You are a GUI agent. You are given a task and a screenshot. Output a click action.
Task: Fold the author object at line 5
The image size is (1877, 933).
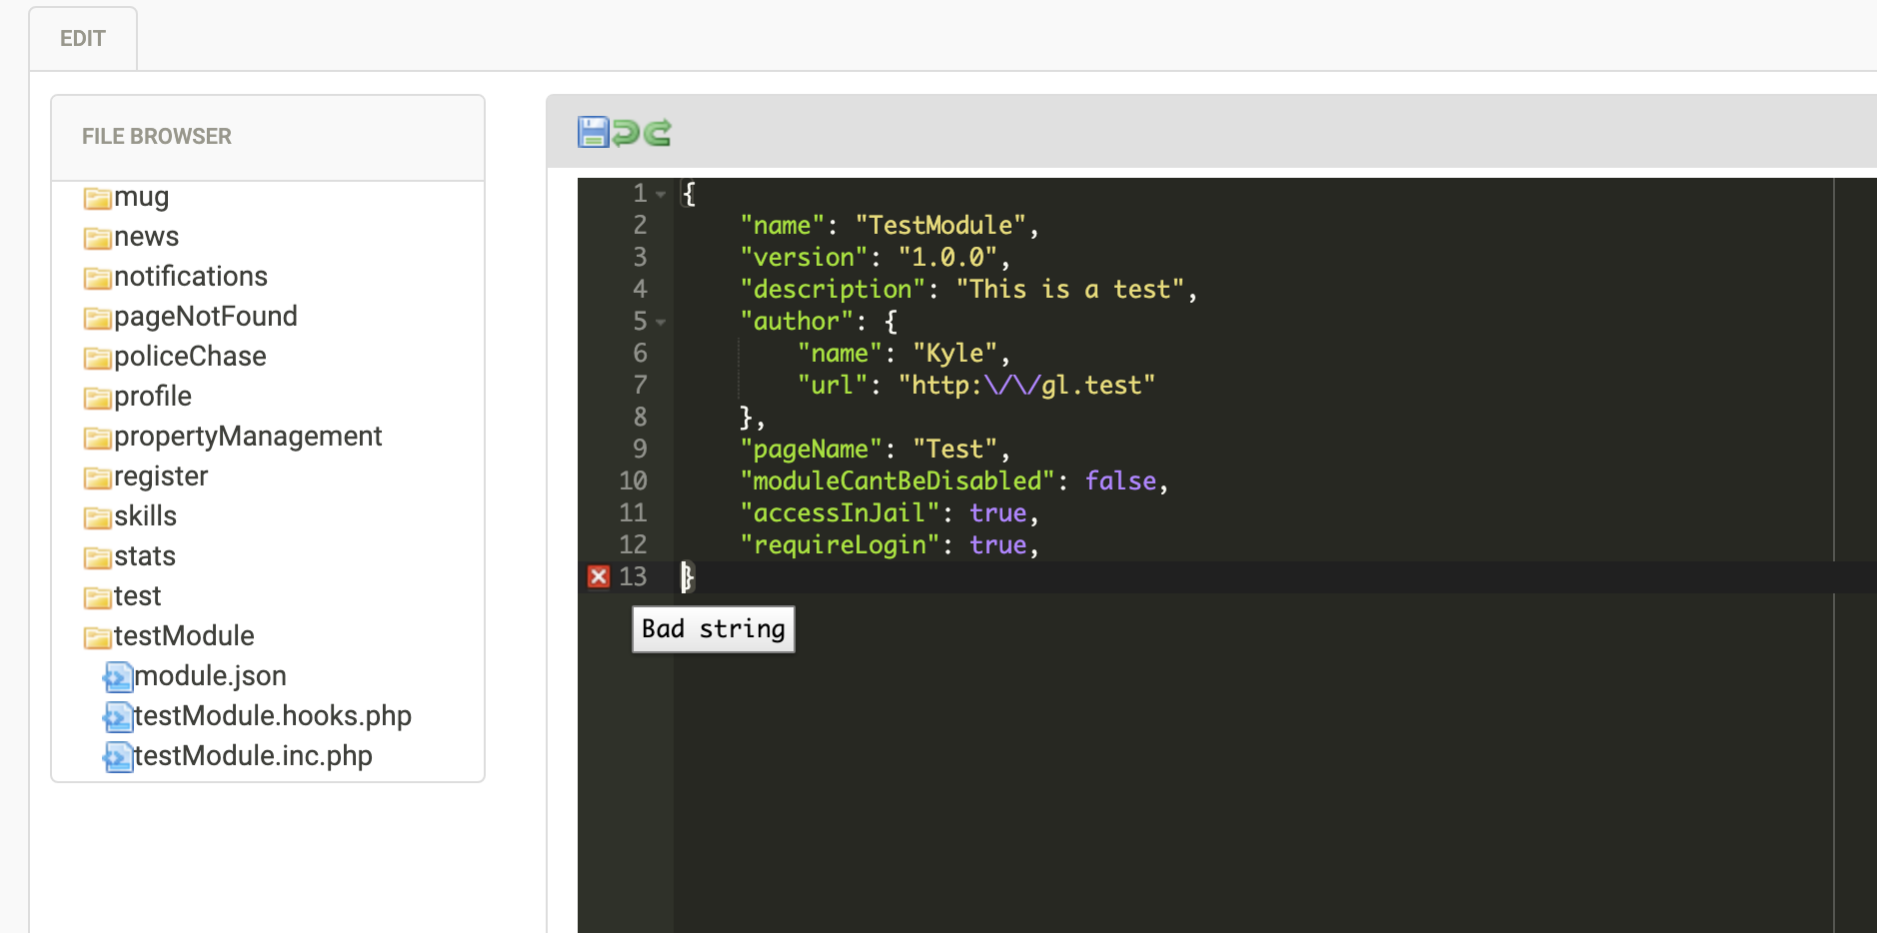[661, 323]
